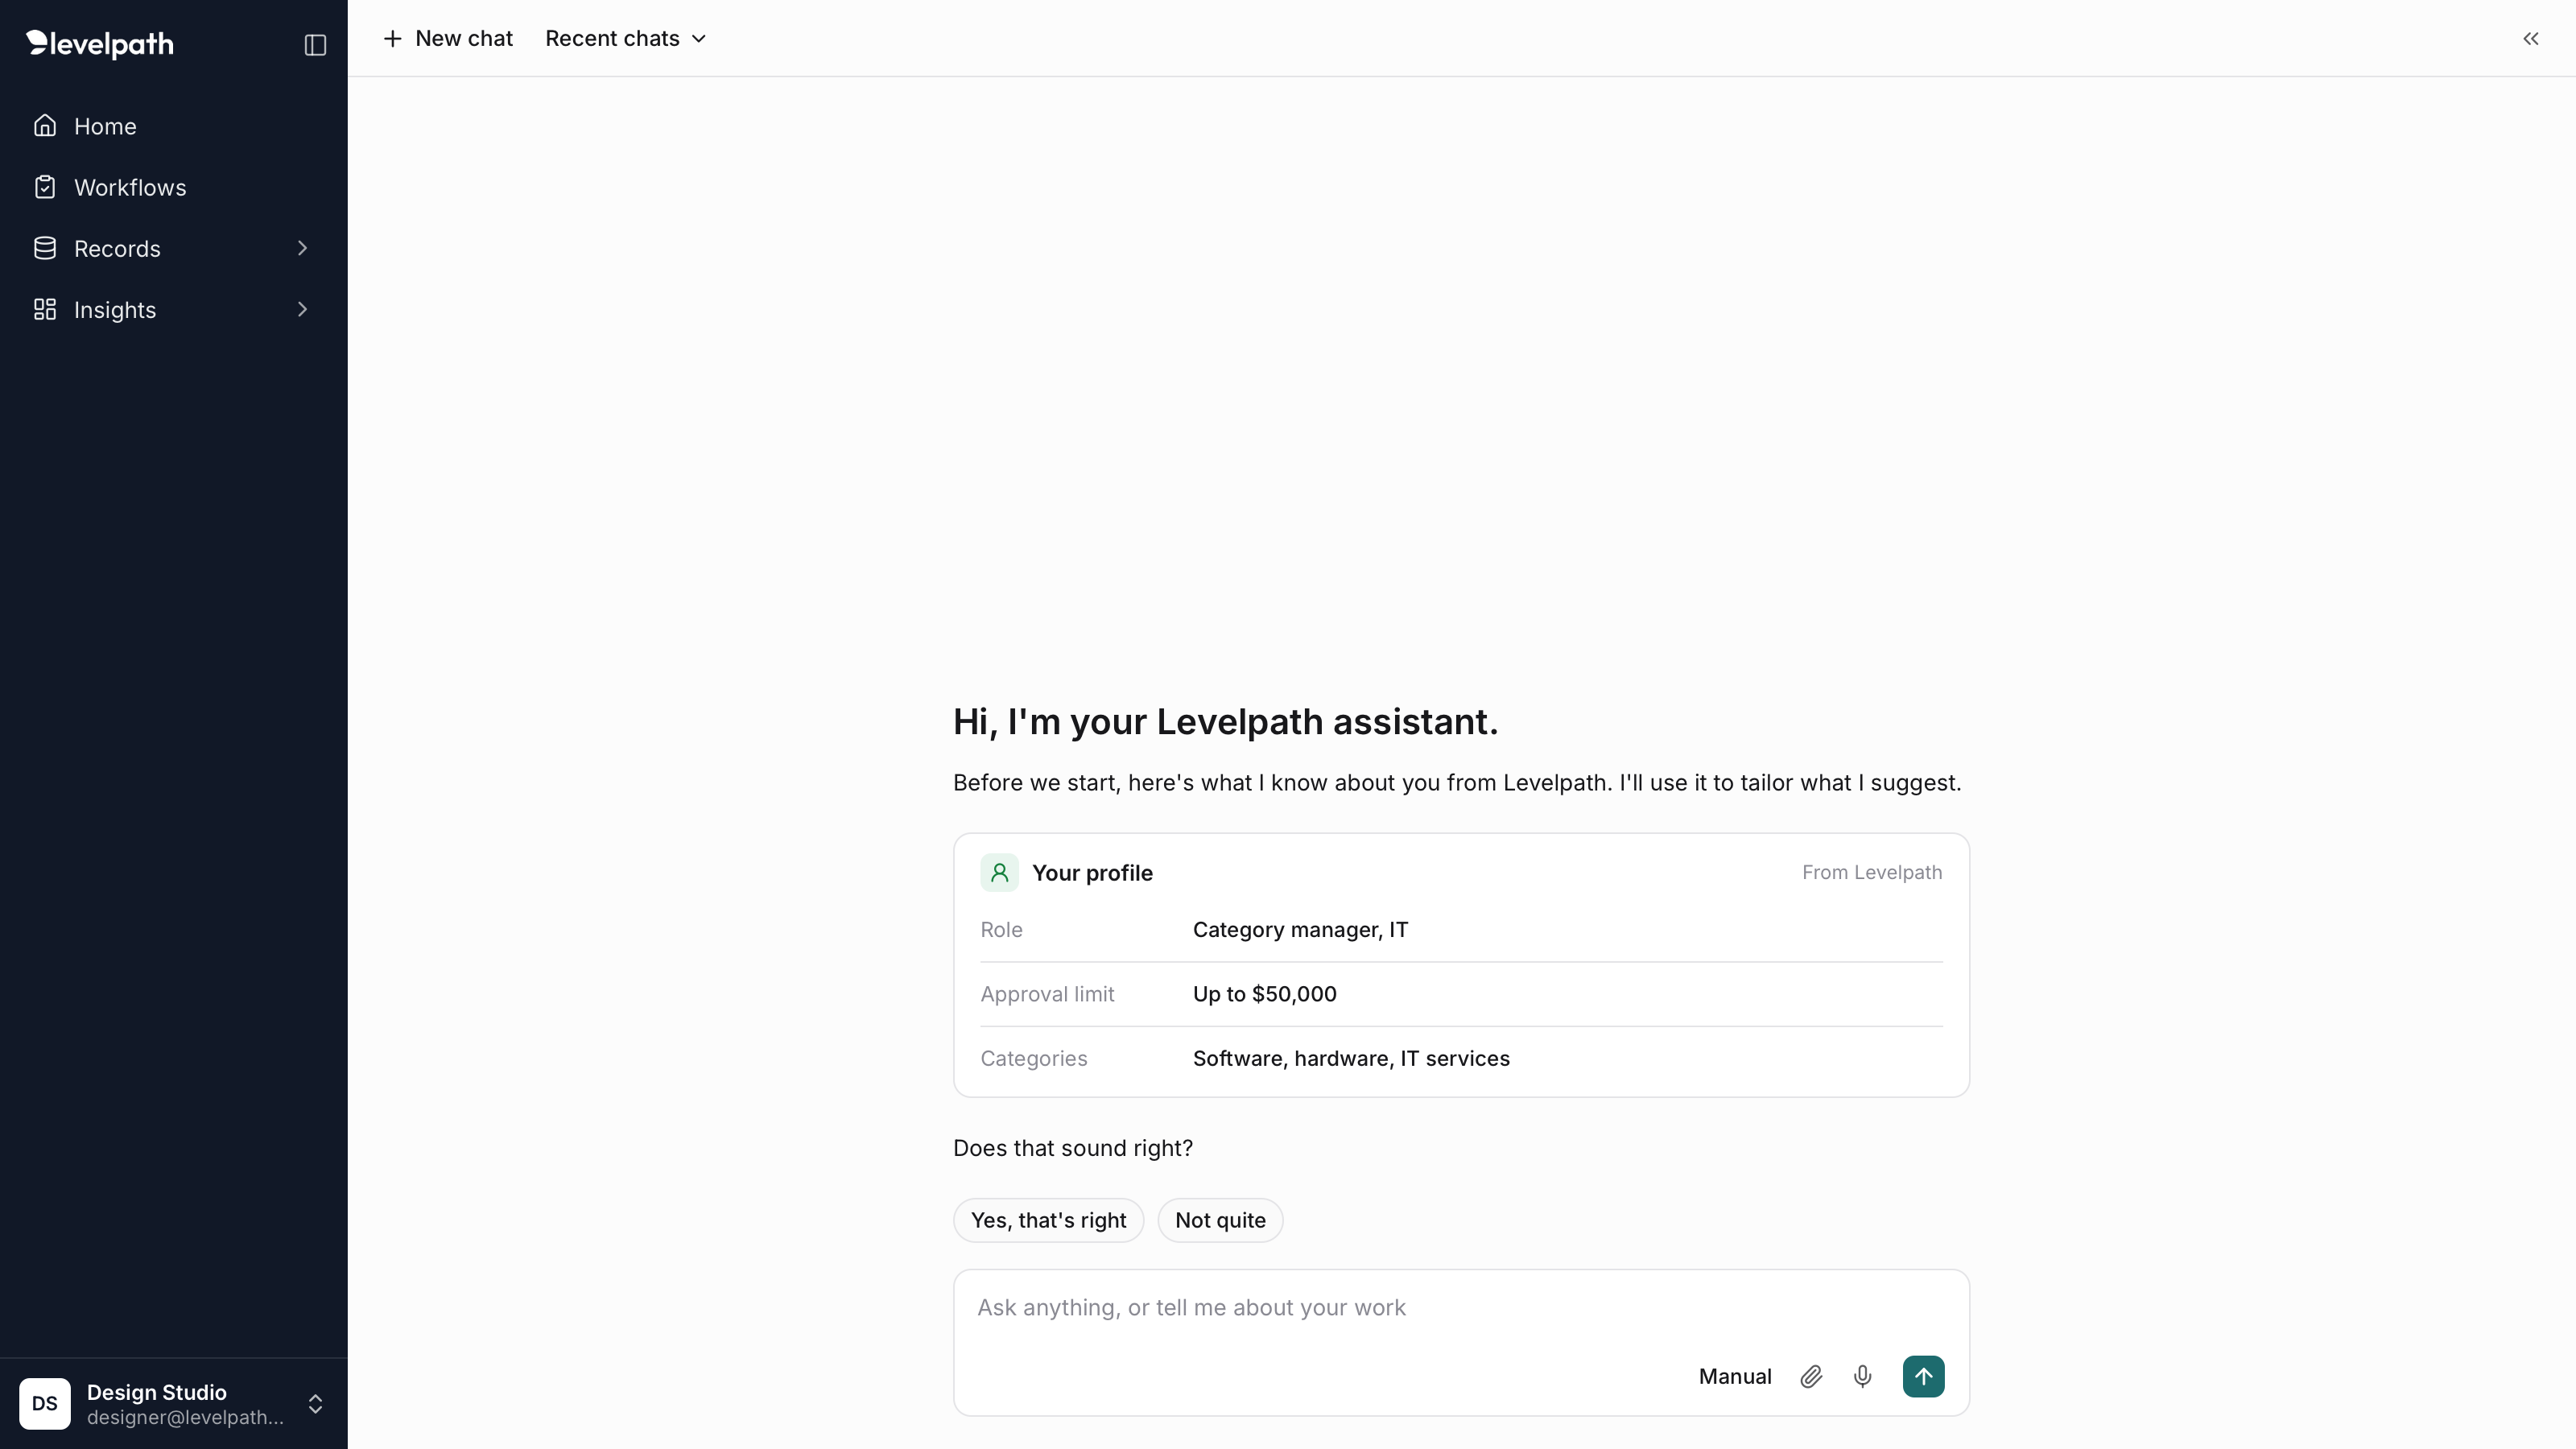2576x1449 pixels.
Task: Focus the Ask anything message field
Action: tap(1460, 1308)
